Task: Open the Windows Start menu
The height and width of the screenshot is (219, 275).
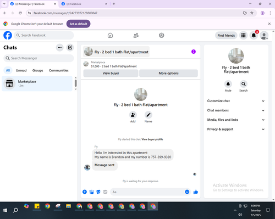Action: [5, 210]
